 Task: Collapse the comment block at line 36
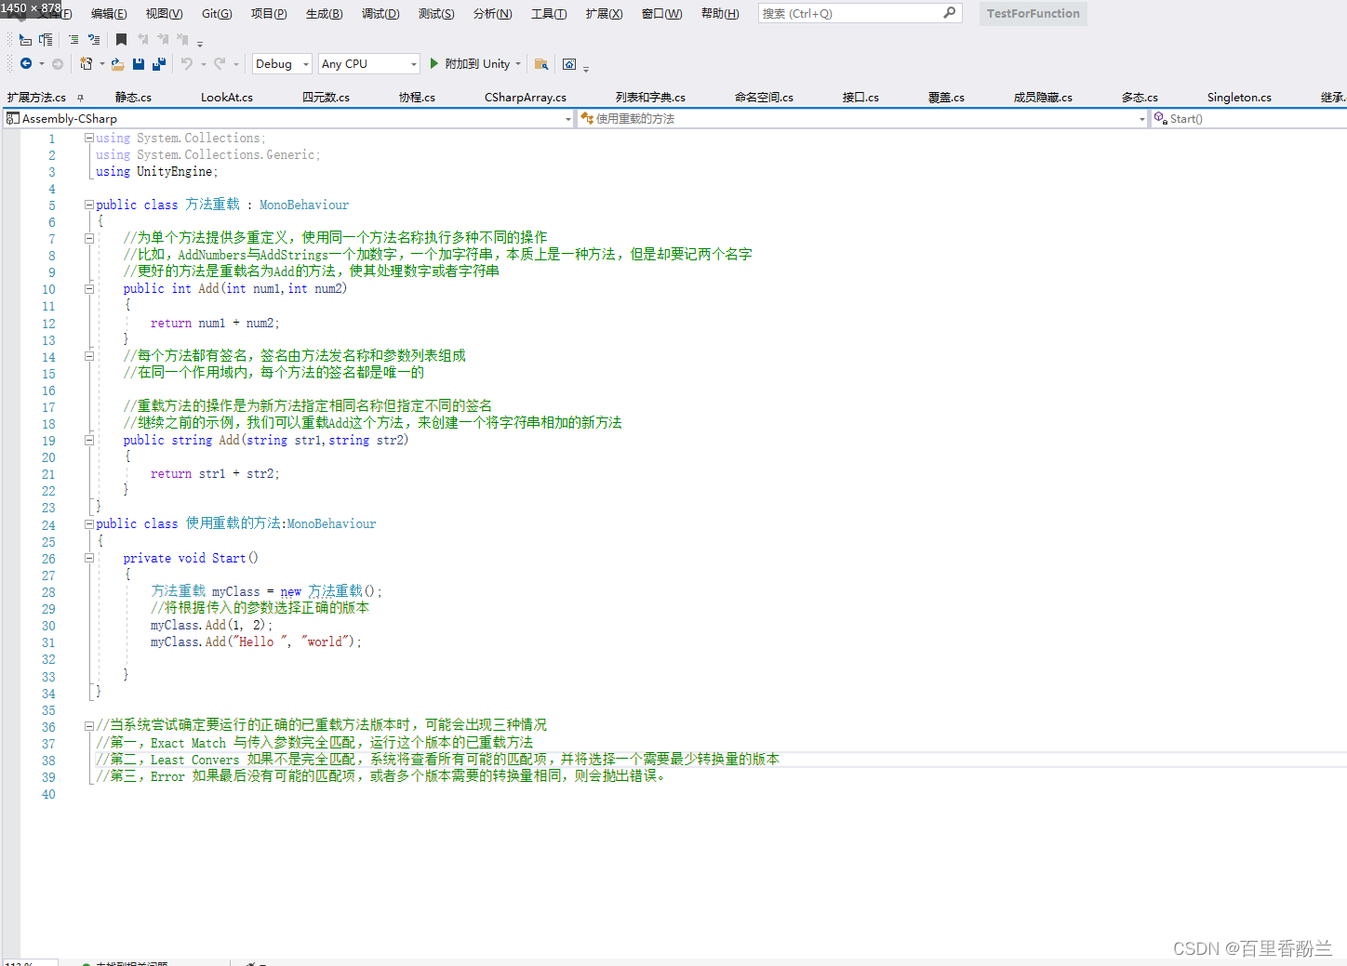(x=89, y=726)
